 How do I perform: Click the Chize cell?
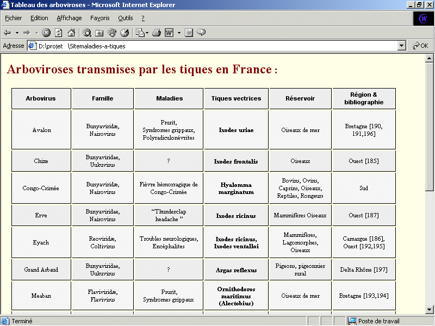click(x=41, y=161)
